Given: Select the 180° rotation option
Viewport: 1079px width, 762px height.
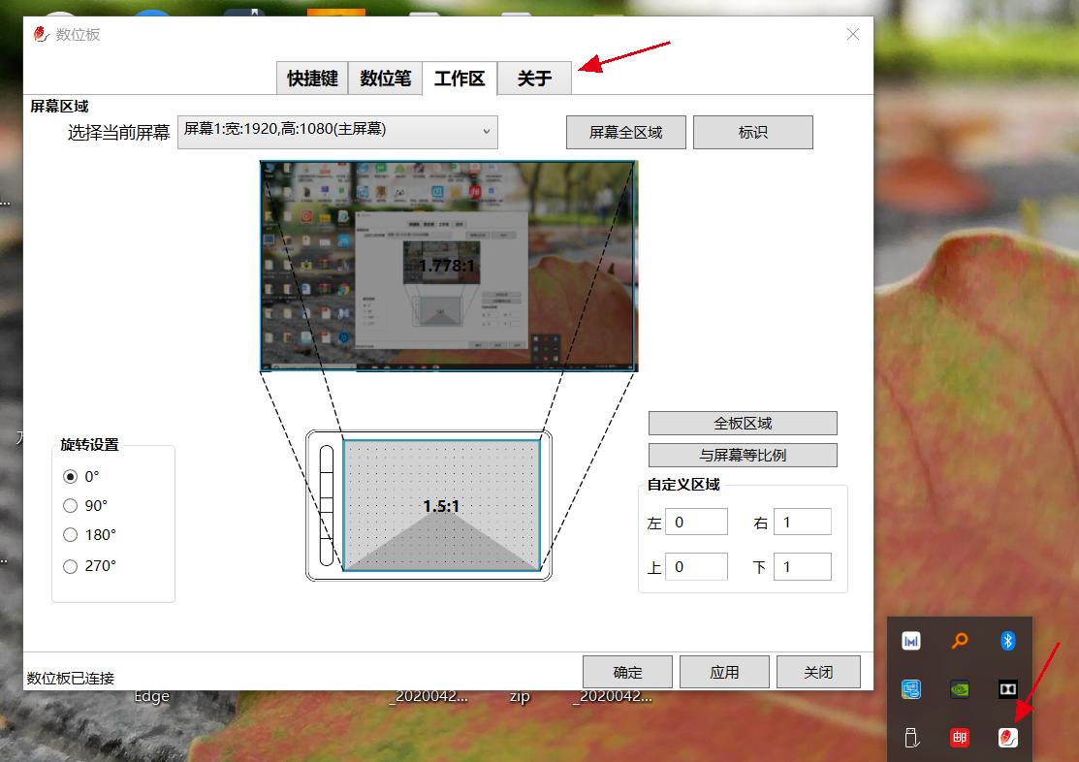Looking at the screenshot, I should tap(70, 534).
